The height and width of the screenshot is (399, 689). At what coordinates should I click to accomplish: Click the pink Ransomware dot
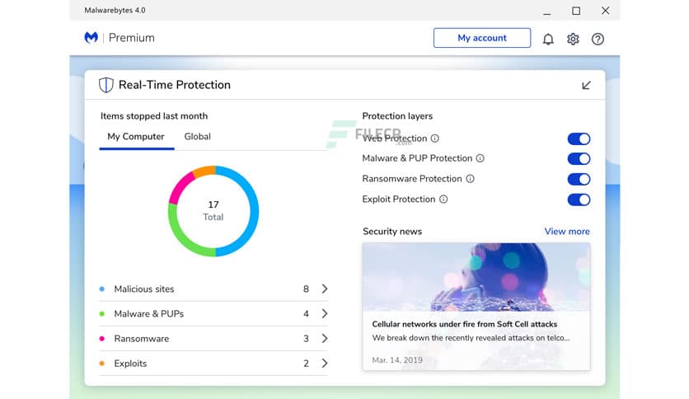pyautogui.click(x=102, y=339)
